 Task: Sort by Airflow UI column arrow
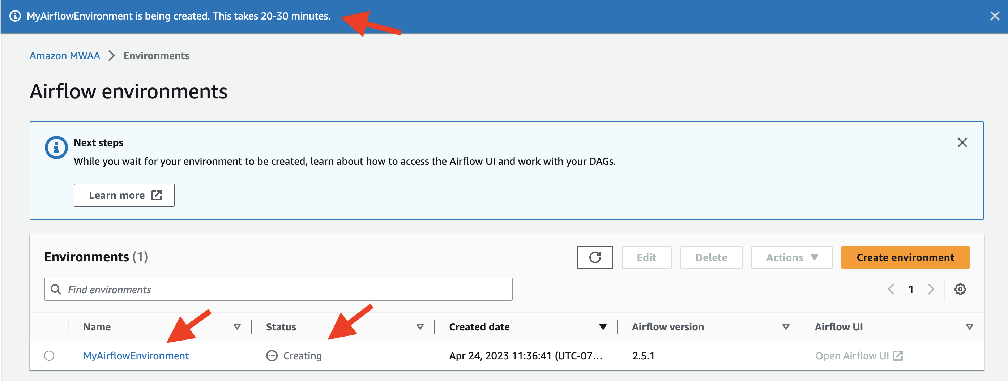pyautogui.click(x=969, y=327)
